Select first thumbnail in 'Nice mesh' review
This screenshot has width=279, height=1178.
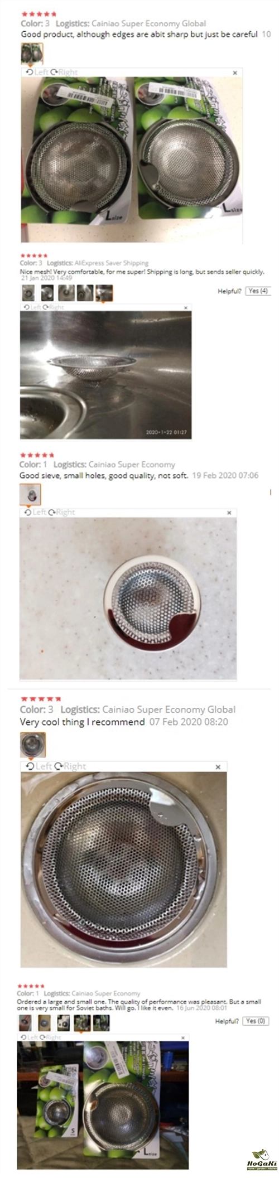point(28,292)
